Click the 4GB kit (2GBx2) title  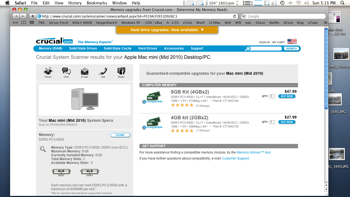point(189,118)
